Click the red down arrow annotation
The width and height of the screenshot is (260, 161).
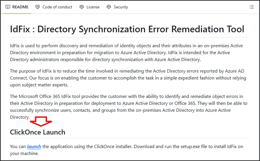click(x=43, y=121)
